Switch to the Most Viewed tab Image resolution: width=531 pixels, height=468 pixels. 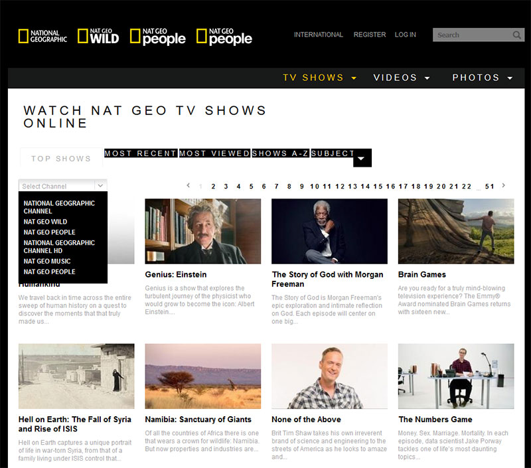[x=214, y=153]
